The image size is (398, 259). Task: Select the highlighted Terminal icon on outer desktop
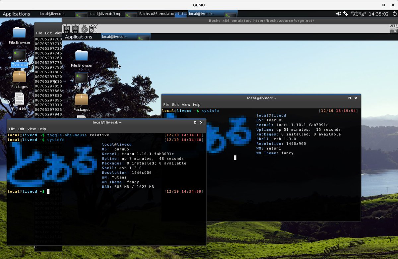click(20, 58)
